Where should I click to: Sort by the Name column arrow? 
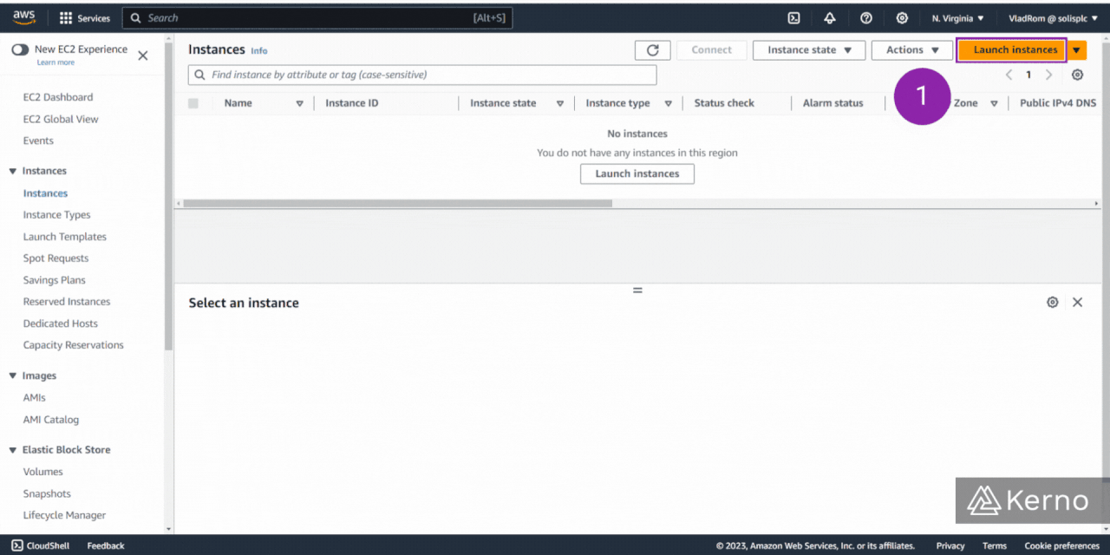coord(300,103)
